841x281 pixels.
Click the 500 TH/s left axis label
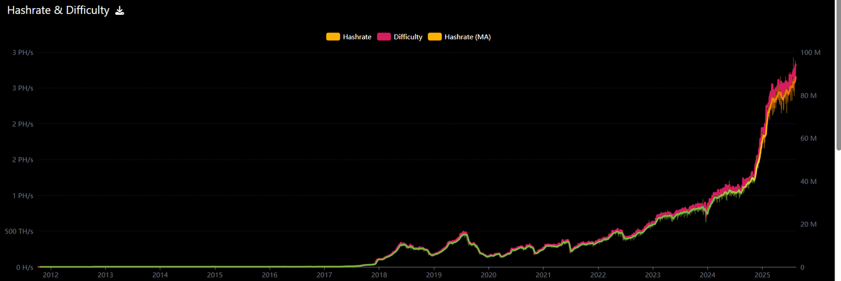pos(20,231)
